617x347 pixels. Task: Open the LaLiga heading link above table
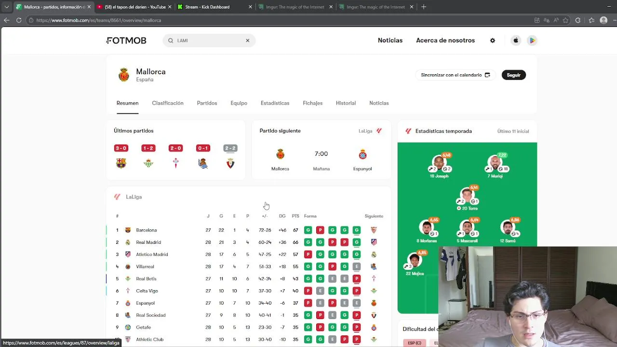pos(134,197)
